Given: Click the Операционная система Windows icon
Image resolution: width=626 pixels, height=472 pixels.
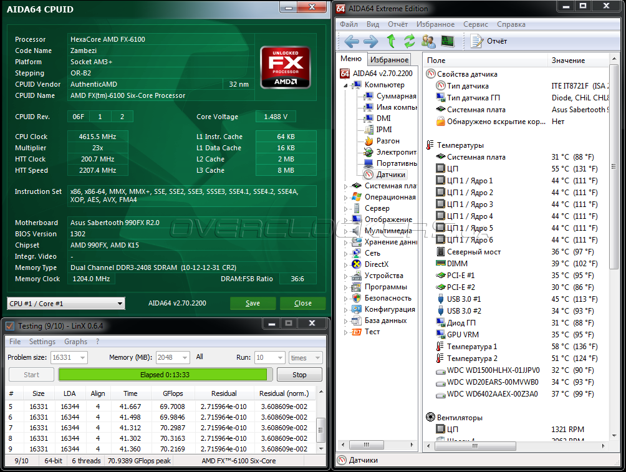Looking at the screenshot, I should pos(357,197).
